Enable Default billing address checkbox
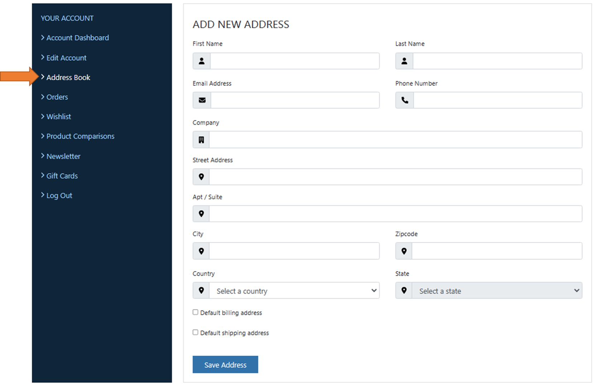The width and height of the screenshot is (597, 386). [x=195, y=312]
